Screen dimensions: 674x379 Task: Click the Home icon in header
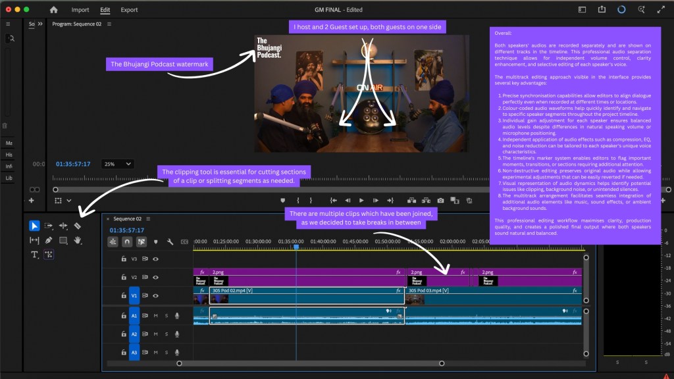[54, 10]
